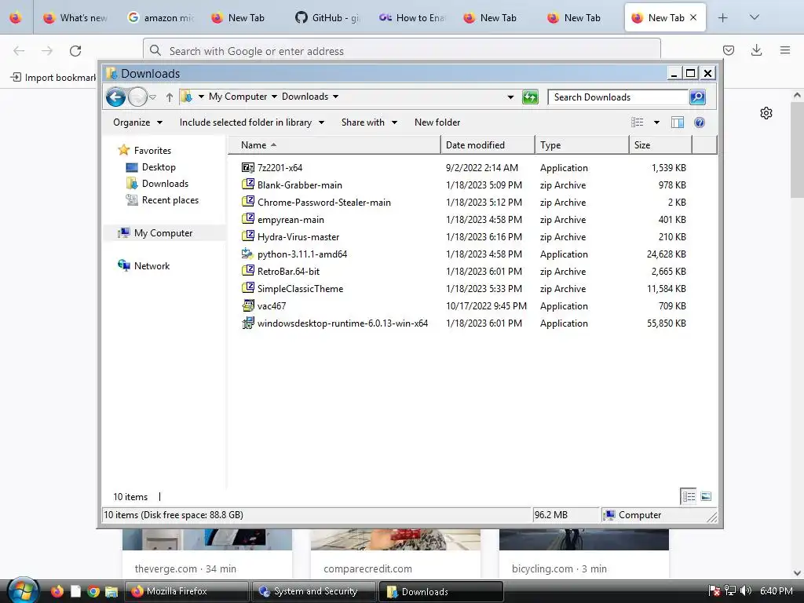Open a new Firefox tab with plus
Screen dimensions: 804x603
point(722,18)
